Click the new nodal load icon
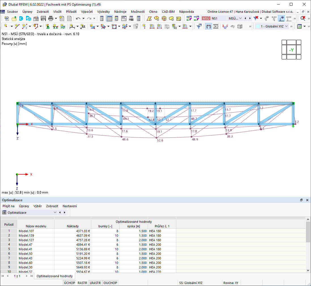This screenshot has height=286, width=311. [144, 26]
